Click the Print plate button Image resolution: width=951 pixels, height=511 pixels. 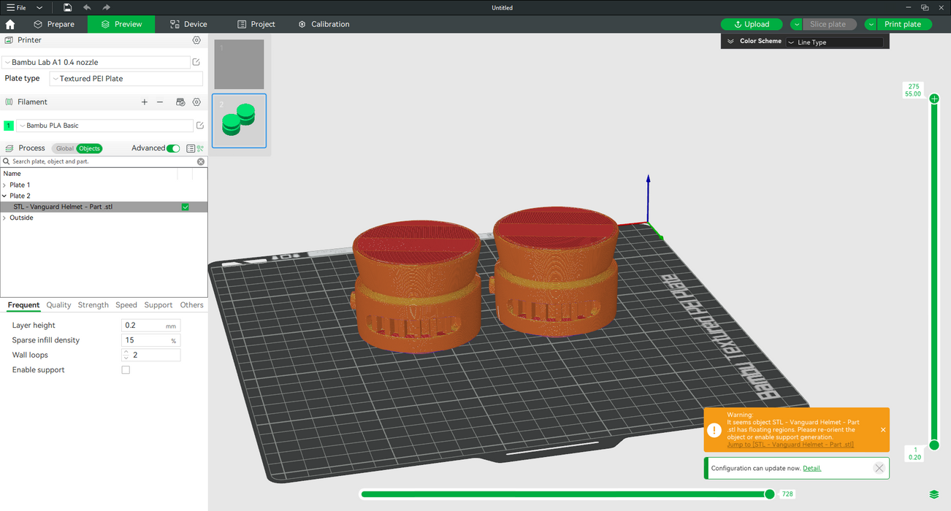pyautogui.click(x=902, y=24)
